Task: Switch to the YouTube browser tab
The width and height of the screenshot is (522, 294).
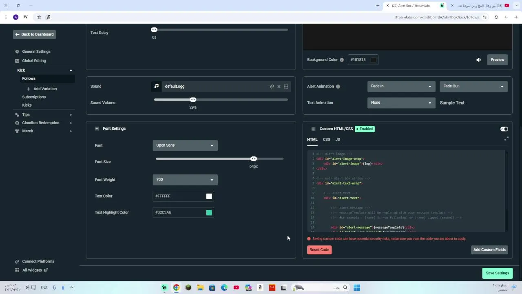Action: pos(480,6)
